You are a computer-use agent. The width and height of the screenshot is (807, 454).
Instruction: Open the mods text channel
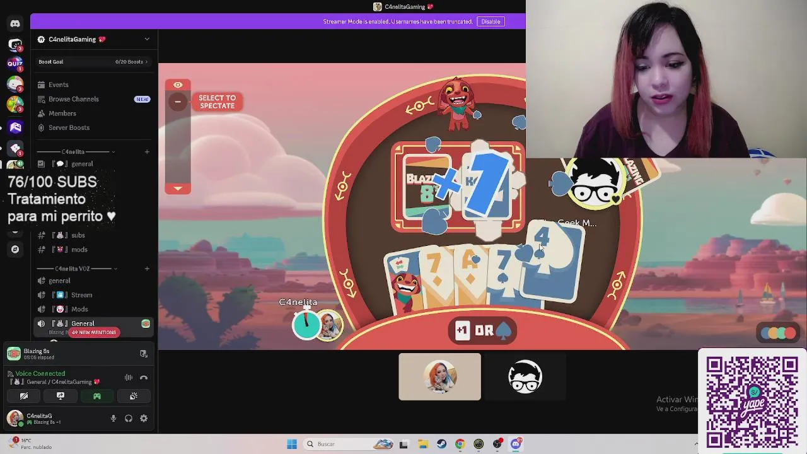(x=95, y=250)
